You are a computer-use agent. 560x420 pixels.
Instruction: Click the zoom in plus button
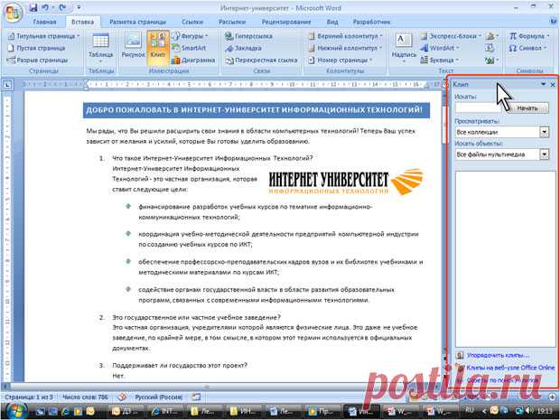[552, 397]
